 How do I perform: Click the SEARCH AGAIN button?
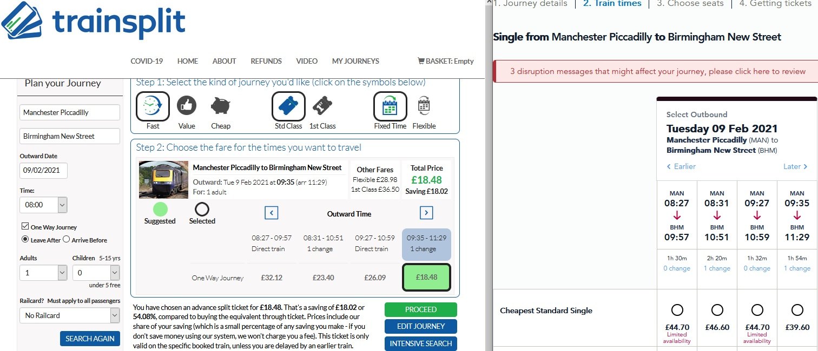[90, 339]
